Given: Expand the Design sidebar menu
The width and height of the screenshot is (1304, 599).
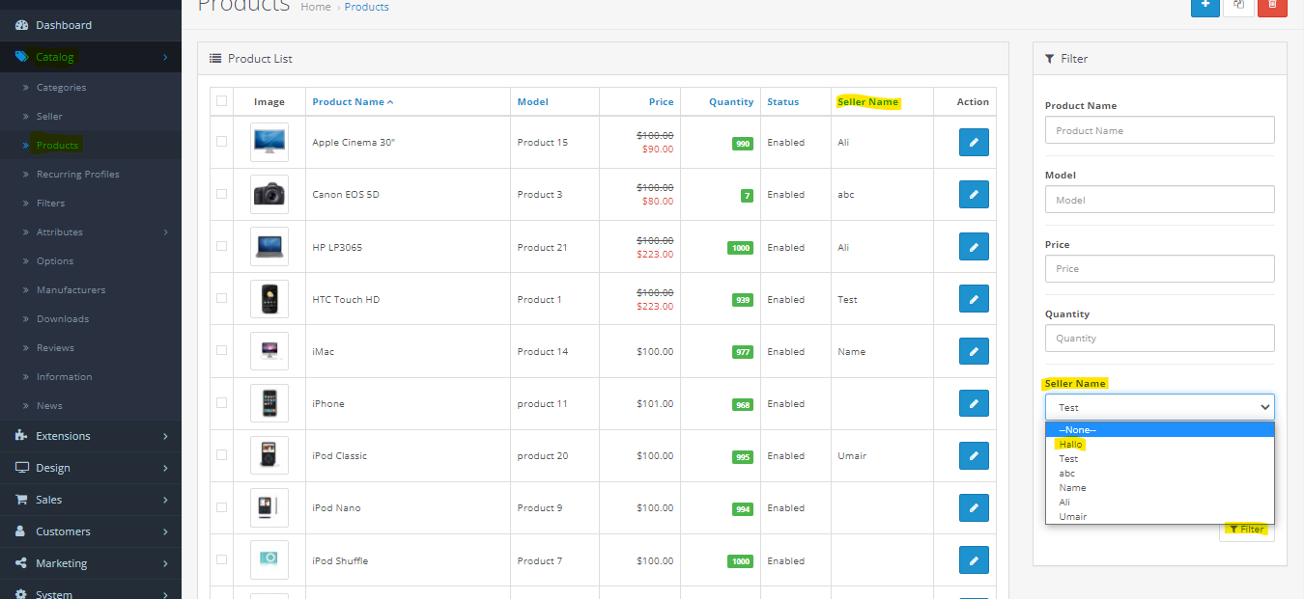Looking at the screenshot, I should pyautogui.click(x=91, y=468).
